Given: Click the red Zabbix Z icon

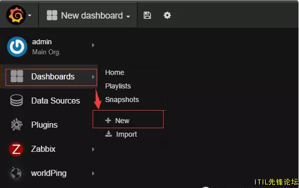Looking at the screenshot, I should (16, 149).
